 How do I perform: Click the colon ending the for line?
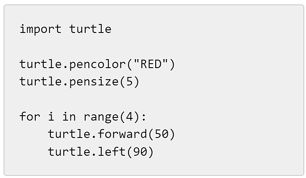pyautogui.click(x=144, y=117)
